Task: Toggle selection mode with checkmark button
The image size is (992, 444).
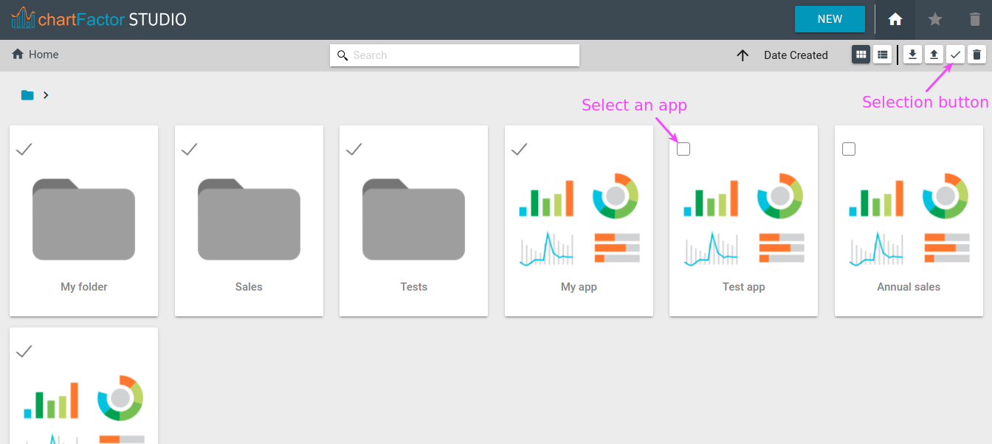Action: coord(955,55)
